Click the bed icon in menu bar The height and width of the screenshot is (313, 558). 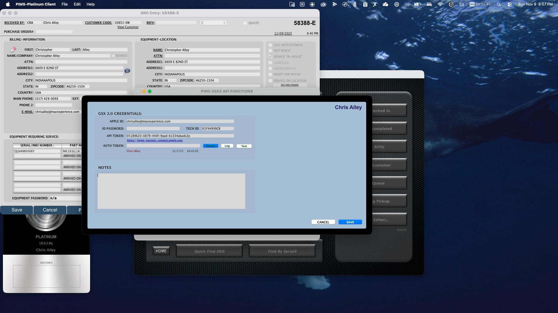pos(429,4)
